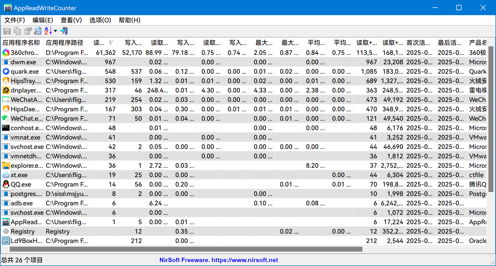Click the Properties toolbar icon
This screenshot has width=496, height=266.
click(28, 31)
